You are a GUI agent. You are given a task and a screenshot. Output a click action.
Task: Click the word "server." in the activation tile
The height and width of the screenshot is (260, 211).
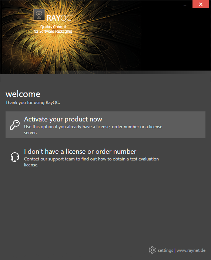30,133
